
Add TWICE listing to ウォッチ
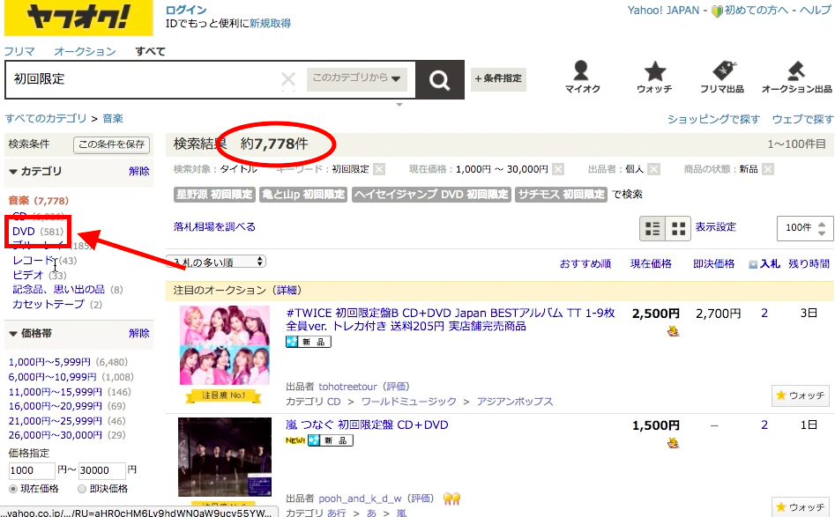801,395
